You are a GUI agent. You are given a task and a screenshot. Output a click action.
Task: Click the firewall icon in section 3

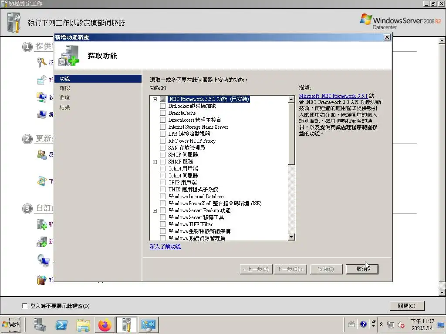[x=42, y=280]
